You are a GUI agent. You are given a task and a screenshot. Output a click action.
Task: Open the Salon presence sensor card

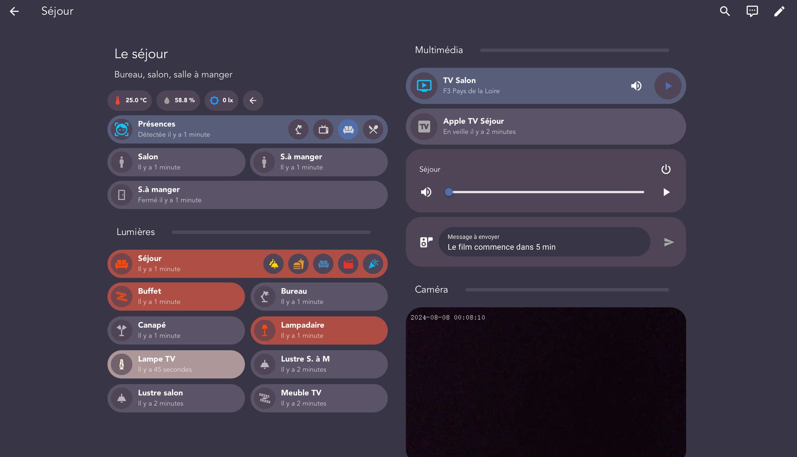176,162
